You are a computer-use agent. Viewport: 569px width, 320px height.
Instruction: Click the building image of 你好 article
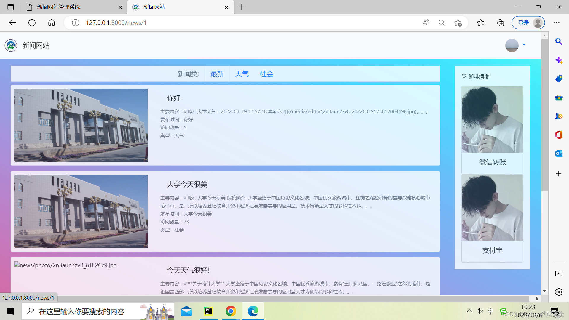tap(81, 125)
